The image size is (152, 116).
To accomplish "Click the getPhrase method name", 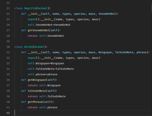I will [x=35, y=102].
